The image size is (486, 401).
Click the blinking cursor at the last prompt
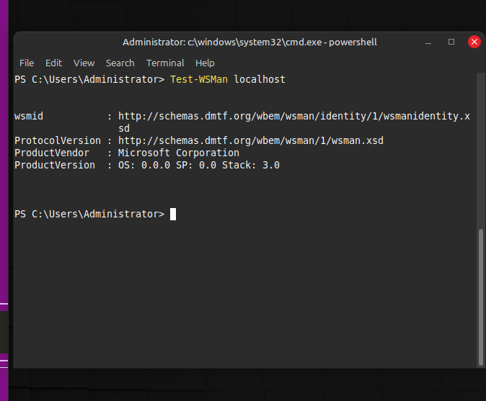point(173,214)
